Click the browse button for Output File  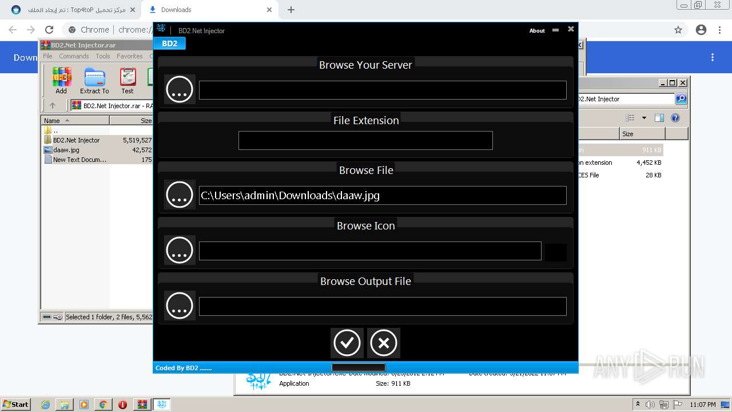click(180, 306)
